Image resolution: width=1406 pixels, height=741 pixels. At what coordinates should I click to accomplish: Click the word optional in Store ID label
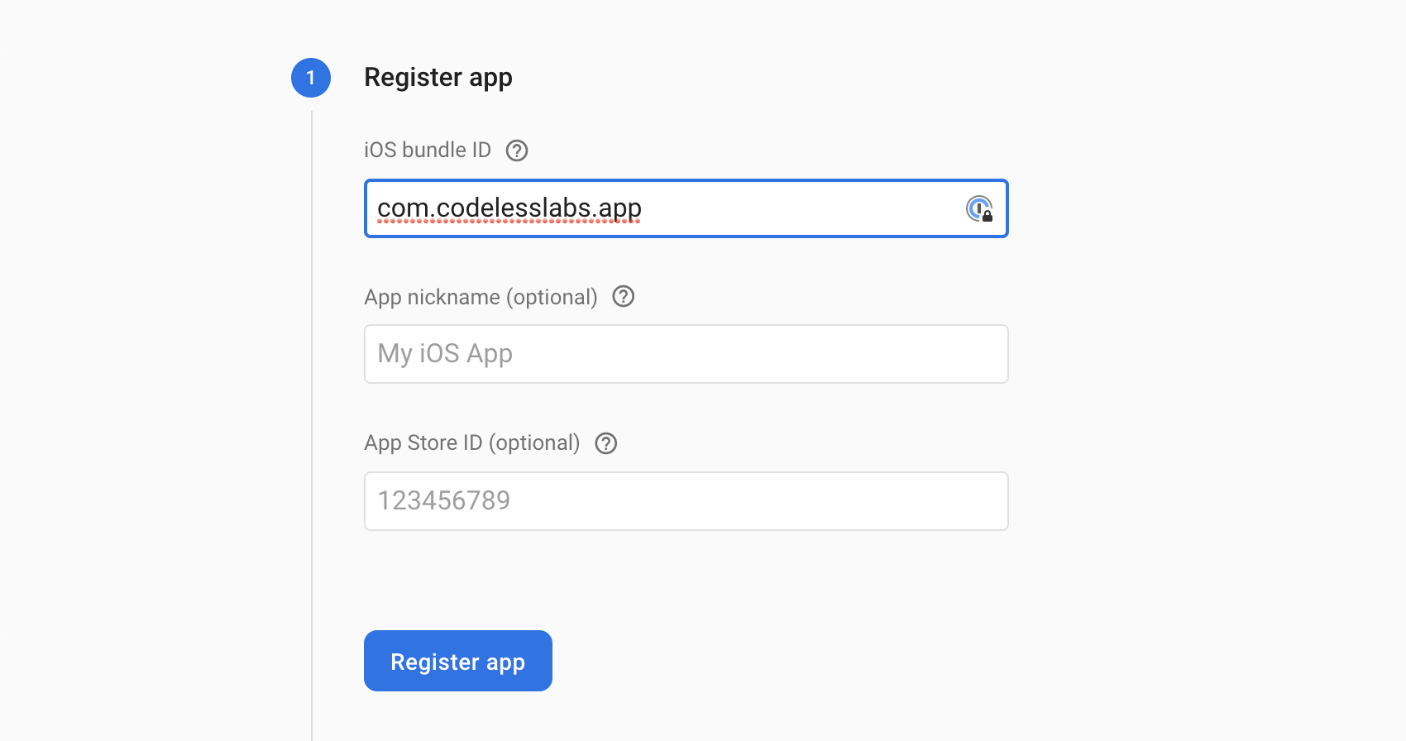click(x=534, y=443)
